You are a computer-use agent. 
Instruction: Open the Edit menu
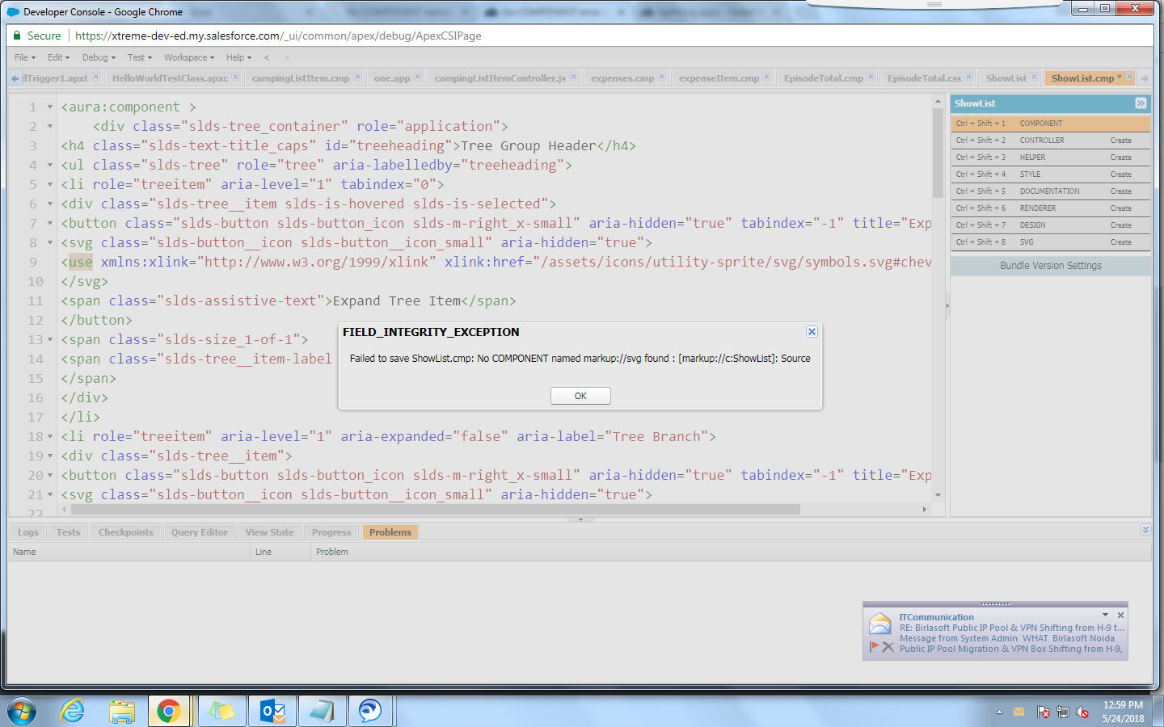tap(58, 57)
